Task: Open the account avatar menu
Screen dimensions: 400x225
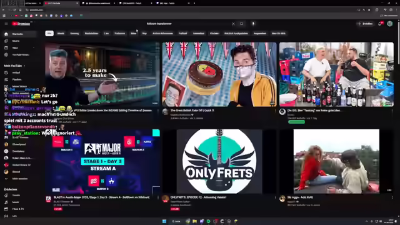Action: pyautogui.click(x=389, y=24)
